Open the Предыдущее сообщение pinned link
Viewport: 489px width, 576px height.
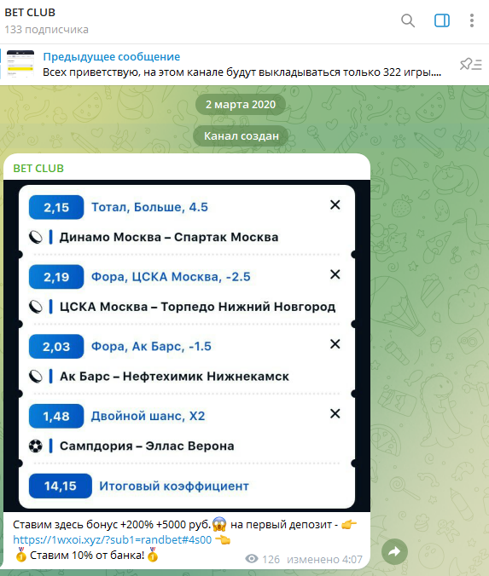pos(112,56)
